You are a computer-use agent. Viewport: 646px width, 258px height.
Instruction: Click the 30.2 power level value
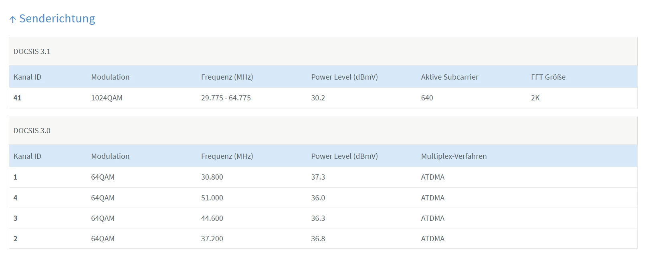click(x=318, y=98)
